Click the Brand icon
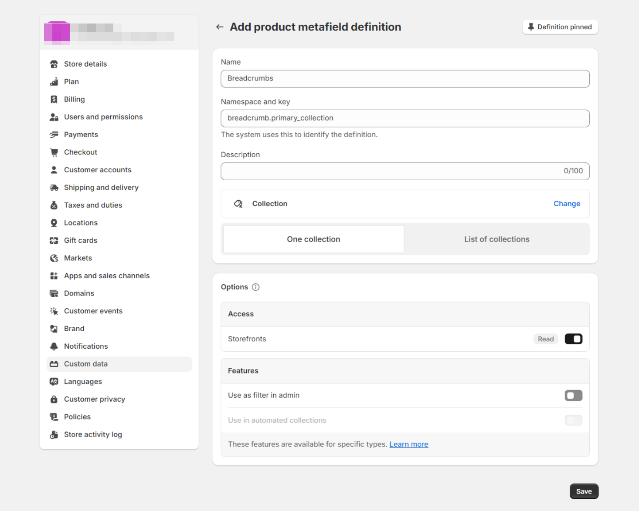This screenshot has height=511, width=639. 54,329
